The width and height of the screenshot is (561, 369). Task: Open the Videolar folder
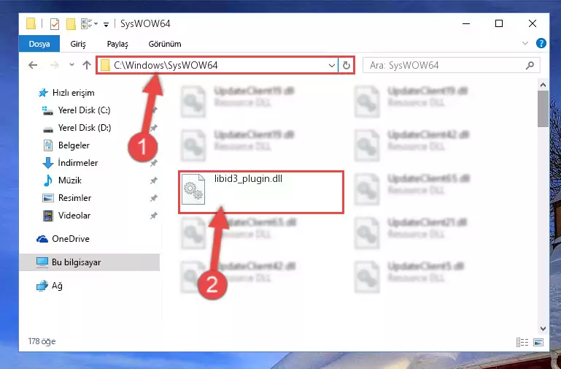click(x=74, y=216)
